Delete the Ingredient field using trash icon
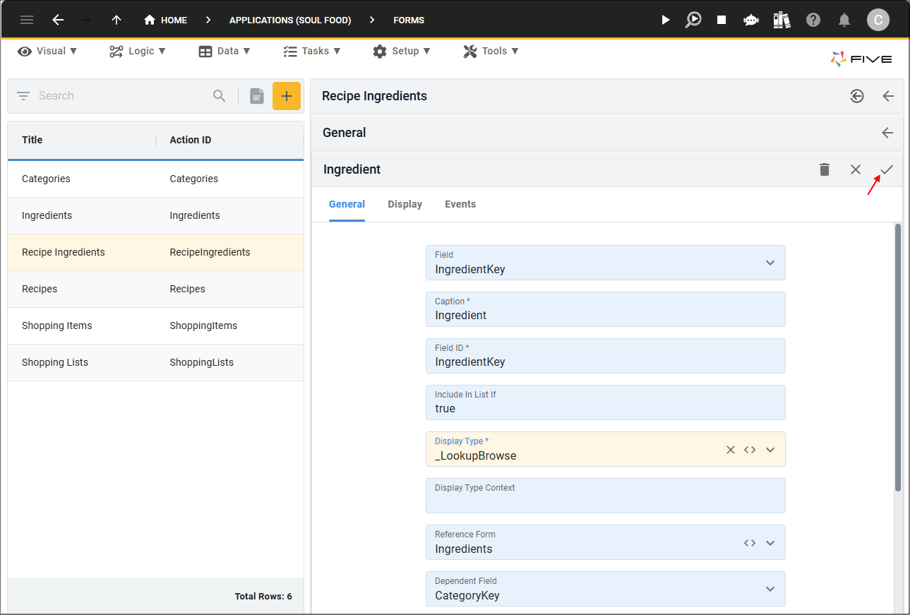The image size is (910, 615). point(824,169)
